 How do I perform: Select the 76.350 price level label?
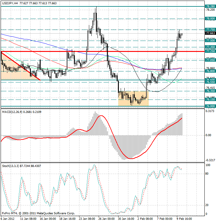pos(211,91)
